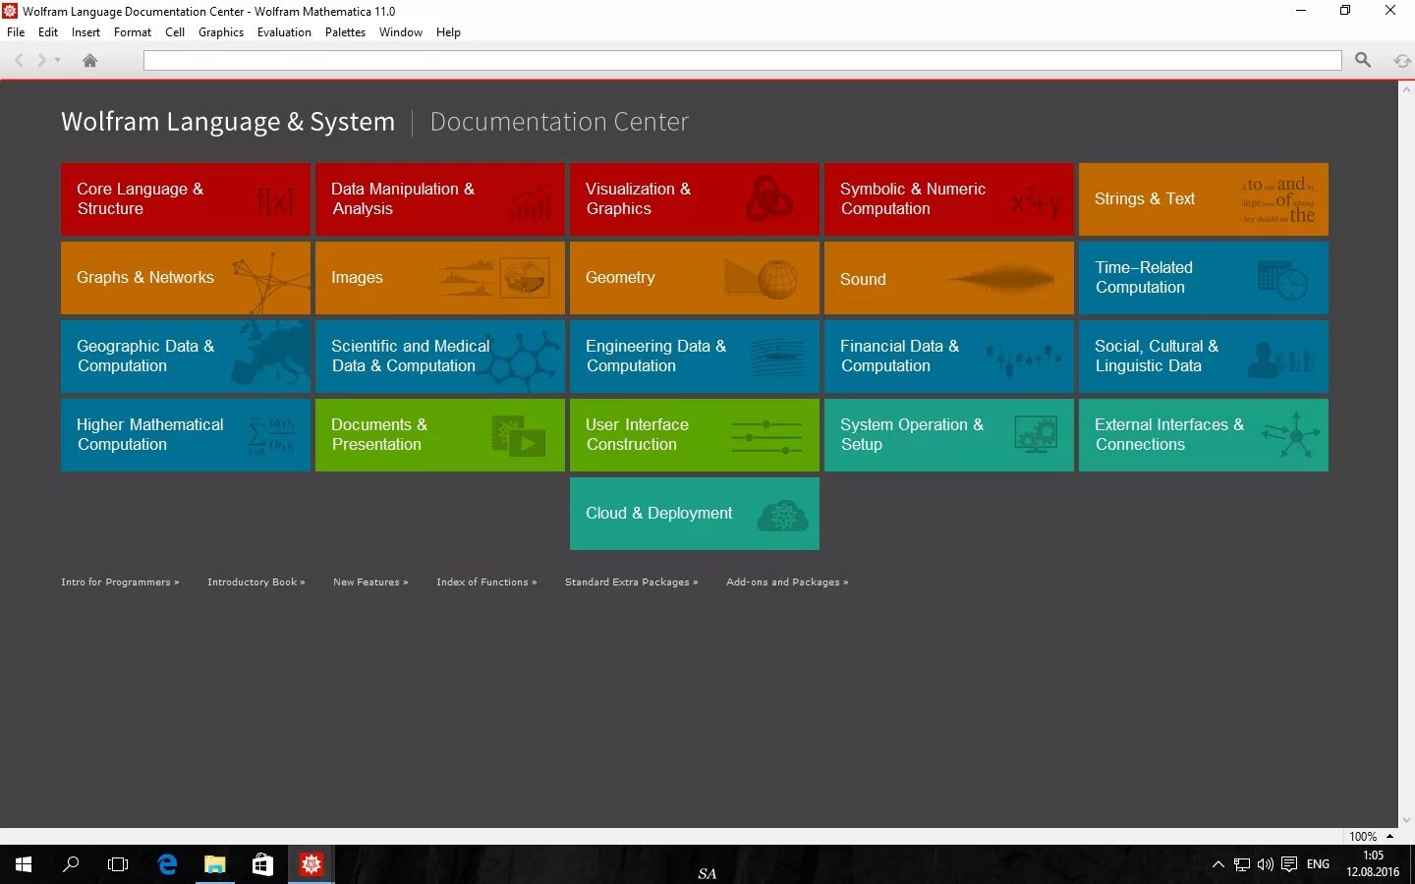Open Scientific and Medical Data tile
The width and height of the screenshot is (1415, 884).
pyautogui.click(x=440, y=357)
